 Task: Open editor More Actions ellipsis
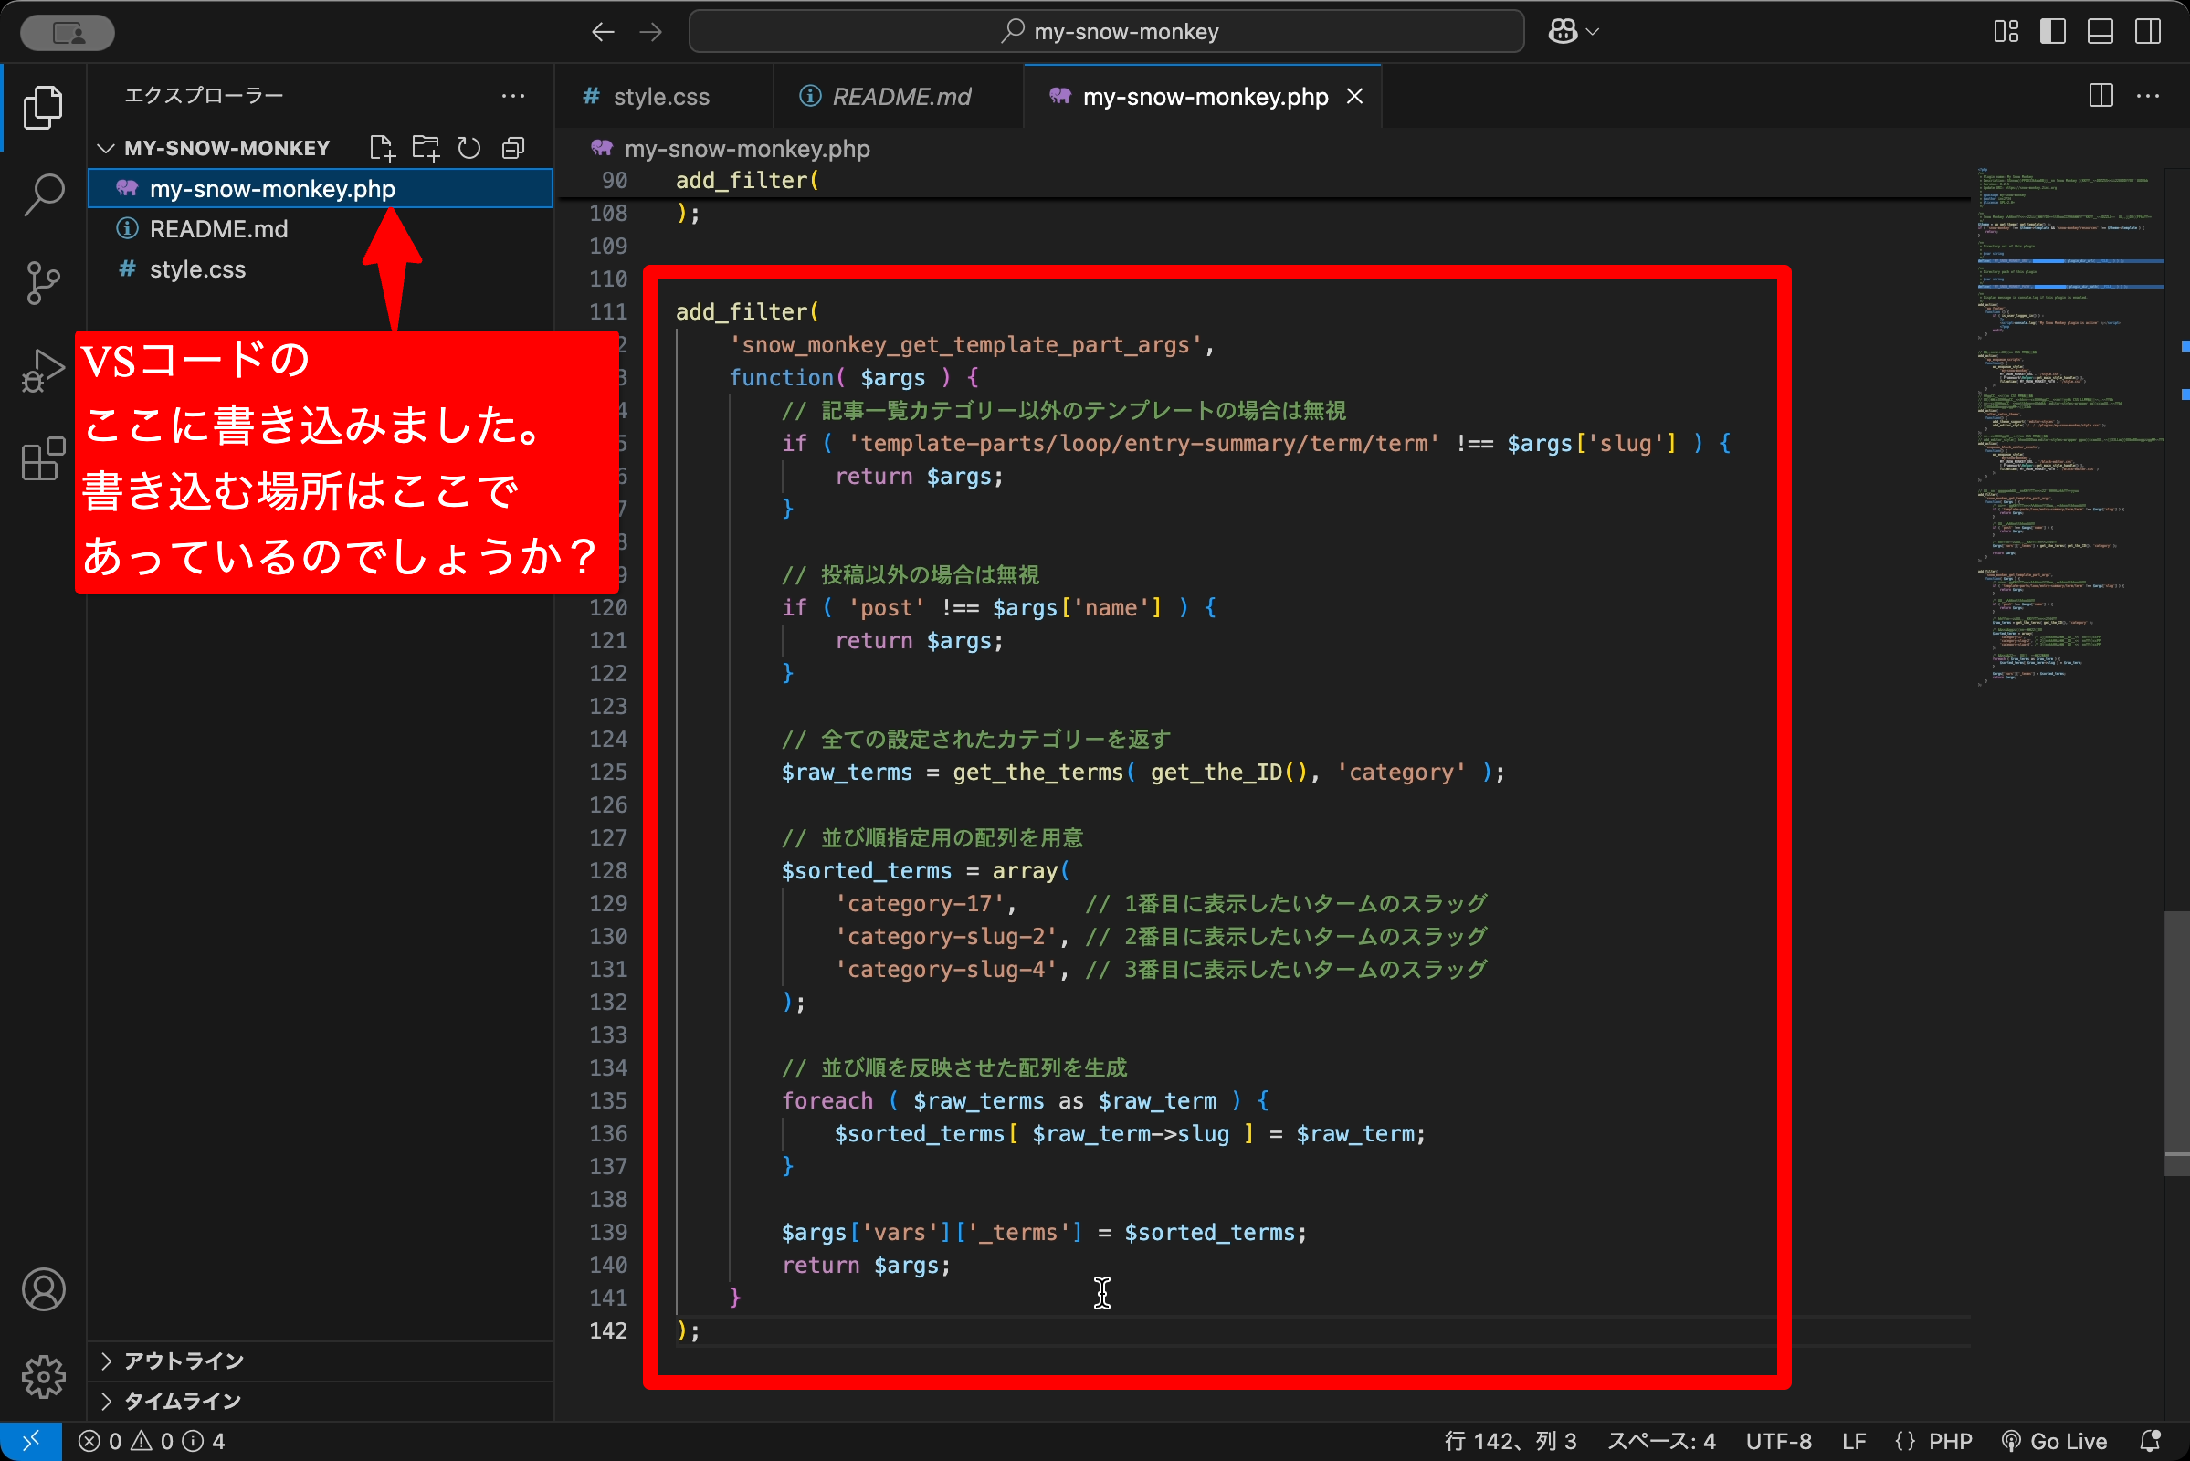pyautogui.click(x=2148, y=96)
